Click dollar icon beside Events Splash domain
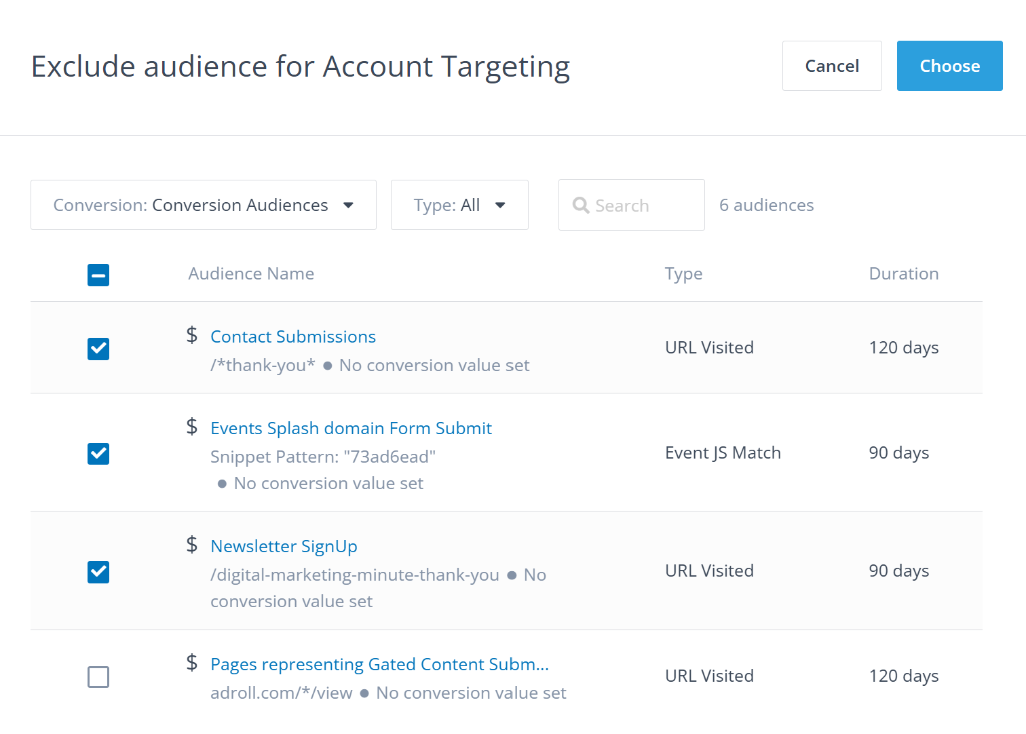 (192, 427)
